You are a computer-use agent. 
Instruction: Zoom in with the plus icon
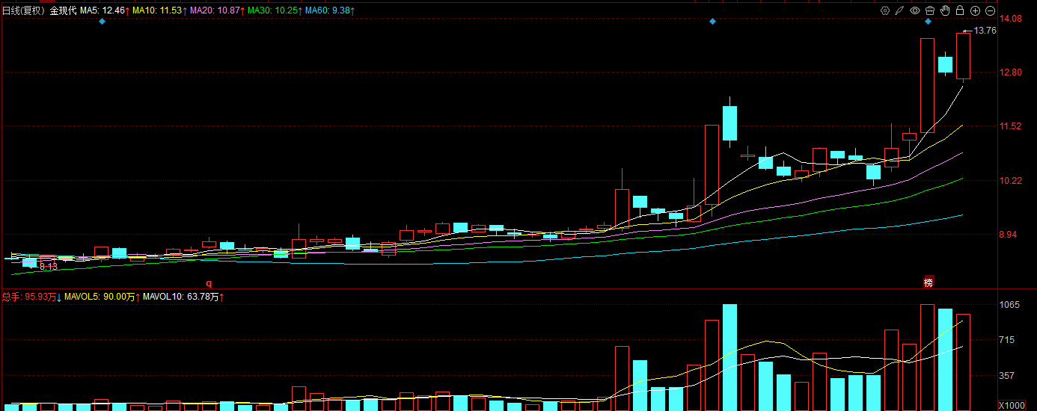coord(975,10)
